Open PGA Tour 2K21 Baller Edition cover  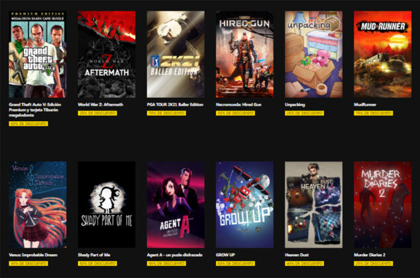(176, 54)
